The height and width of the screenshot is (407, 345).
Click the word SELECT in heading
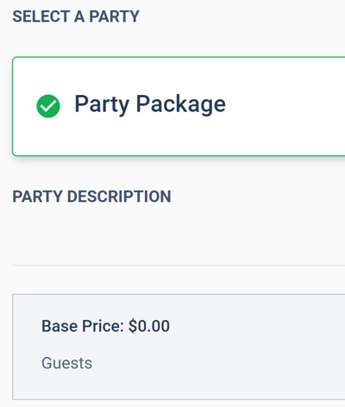41,16
